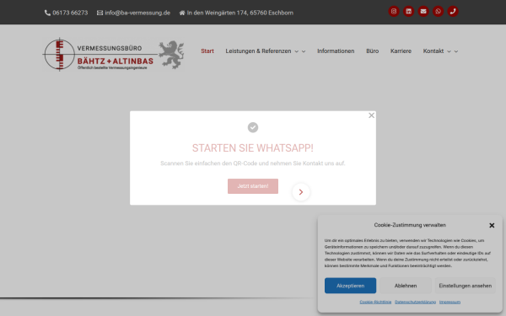Click the grey checkmark icon in the popup
The image size is (506, 316).
pos(253,127)
